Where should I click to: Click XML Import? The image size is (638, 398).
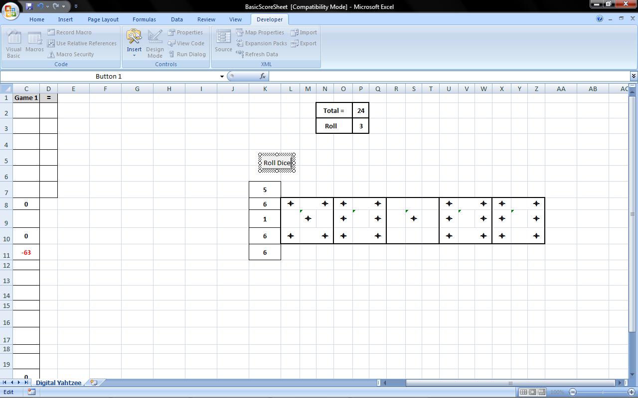(x=304, y=32)
